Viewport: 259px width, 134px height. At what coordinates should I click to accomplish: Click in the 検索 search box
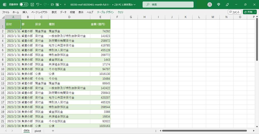[168, 4]
